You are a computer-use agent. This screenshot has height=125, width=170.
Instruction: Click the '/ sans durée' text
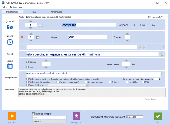tap(150, 99)
